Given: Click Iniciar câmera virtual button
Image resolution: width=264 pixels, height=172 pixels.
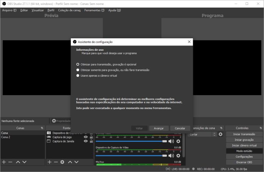Looking at the screenshot, I should pos(244,145).
